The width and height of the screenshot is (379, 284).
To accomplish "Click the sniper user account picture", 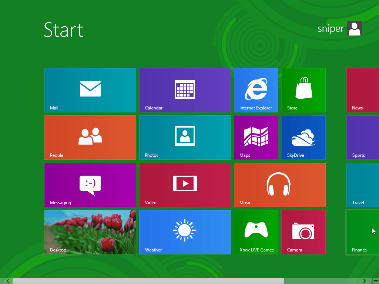I will pos(354,28).
